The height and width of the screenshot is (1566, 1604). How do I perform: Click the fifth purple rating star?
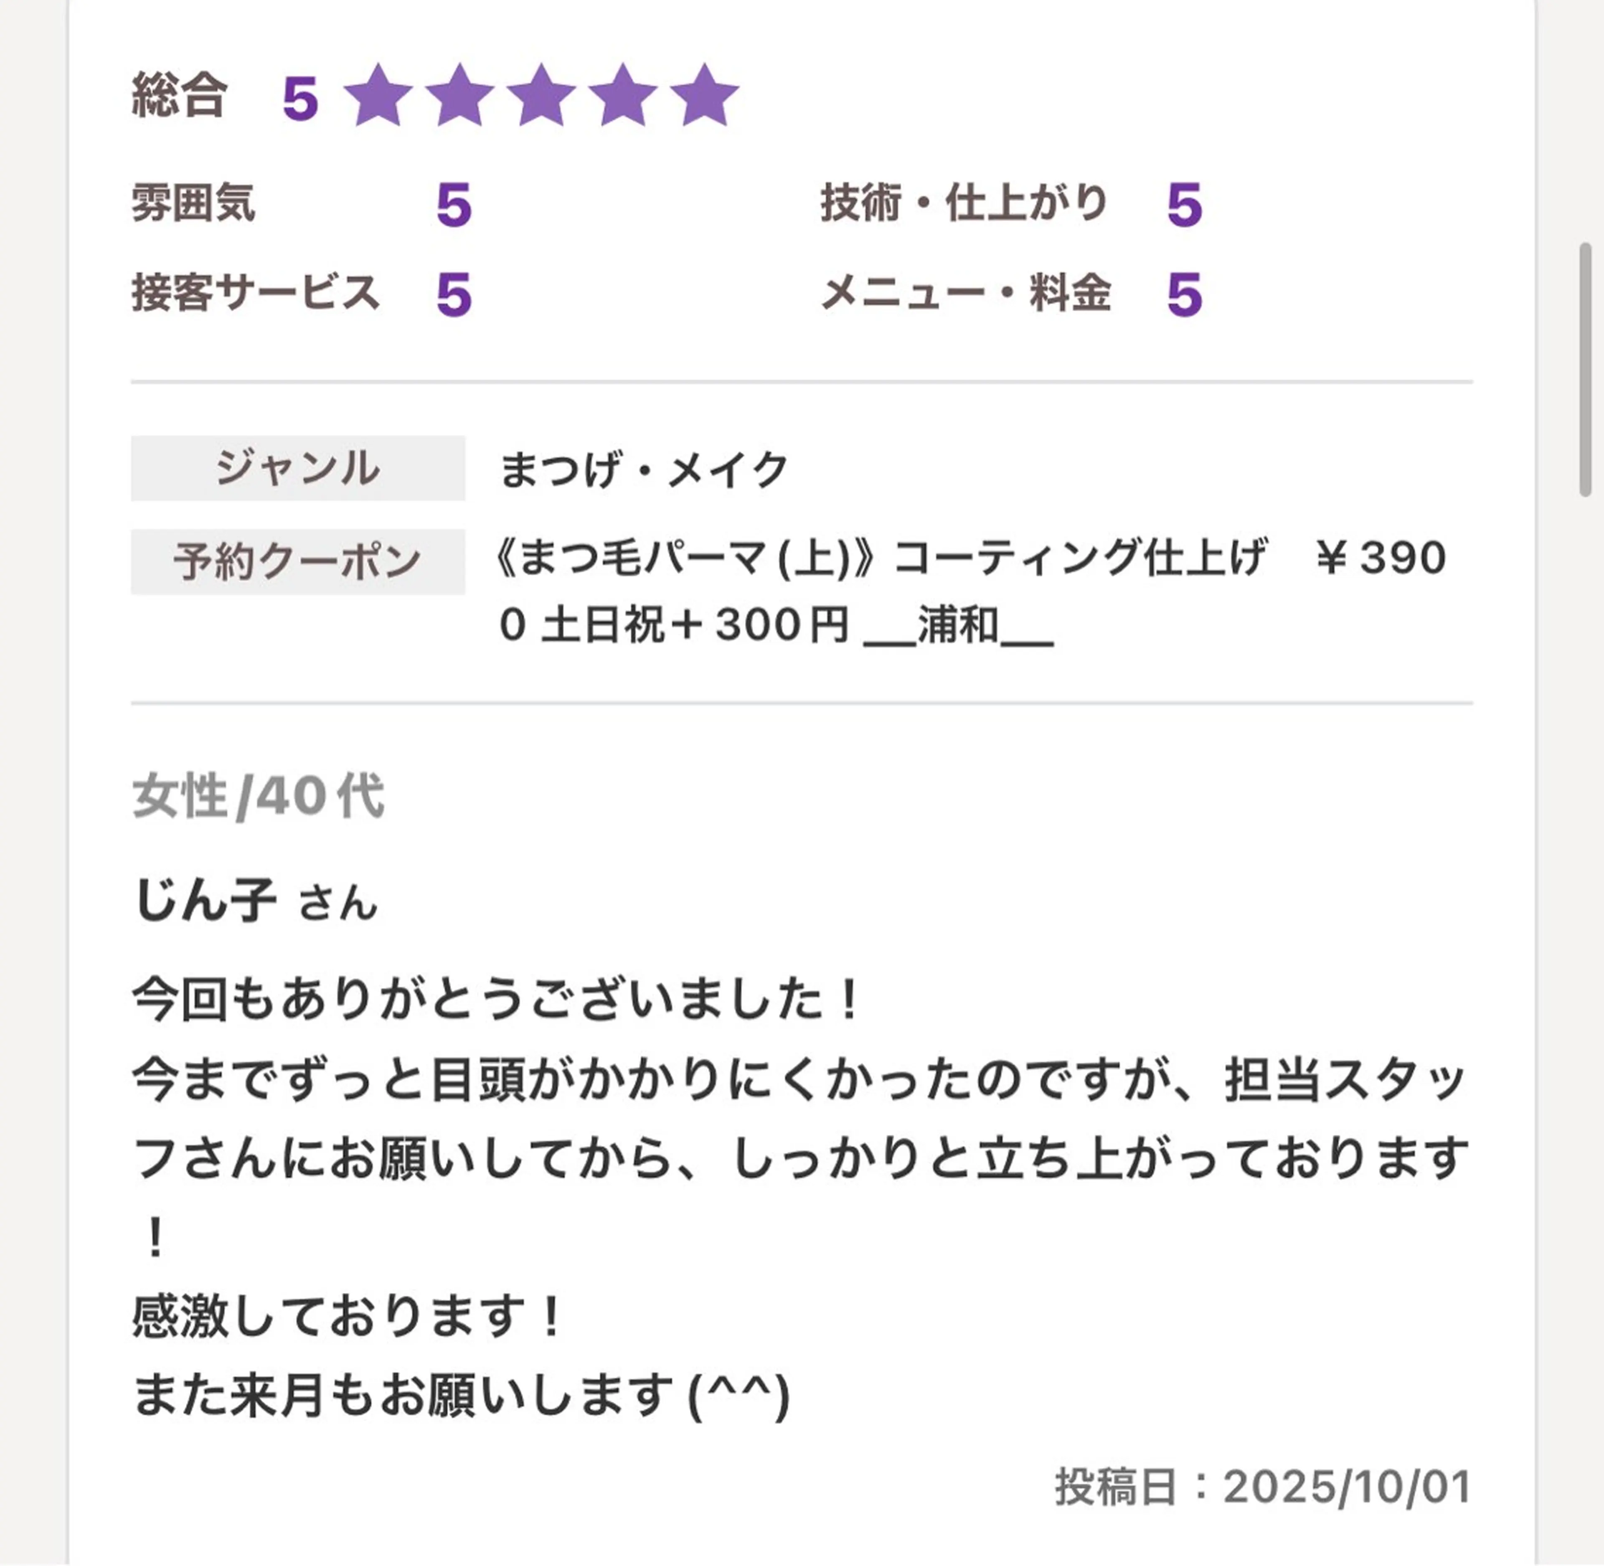(x=704, y=96)
